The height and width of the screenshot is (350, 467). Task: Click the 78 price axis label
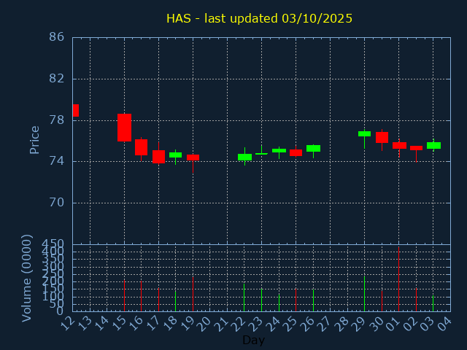(x=57, y=120)
